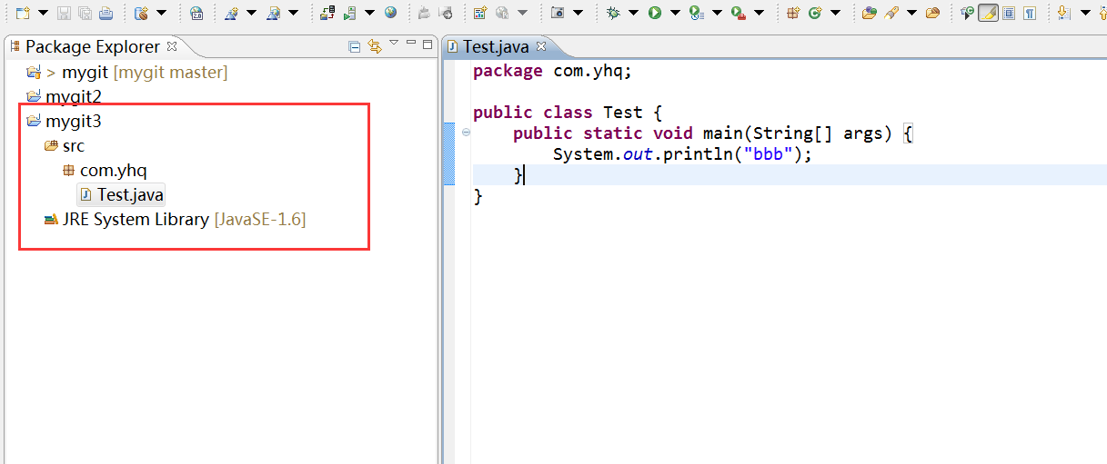Image resolution: width=1107 pixels, height=464 pixels.
Task: Click the Search flashlight icon
Action: pyautogui.click(x=892, y=13)
